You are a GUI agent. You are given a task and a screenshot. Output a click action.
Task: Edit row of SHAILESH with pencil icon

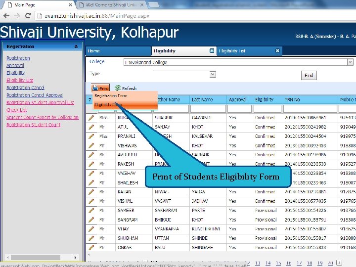point(91,182)
